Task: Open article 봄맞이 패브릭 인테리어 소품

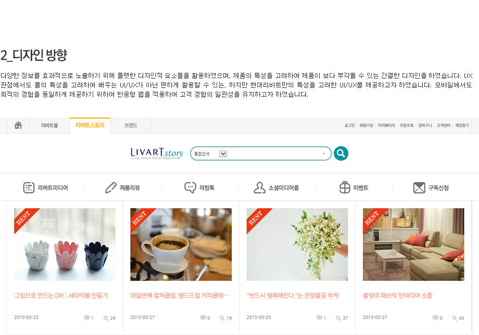Action: pyautogui.click(x=397, y=295)
